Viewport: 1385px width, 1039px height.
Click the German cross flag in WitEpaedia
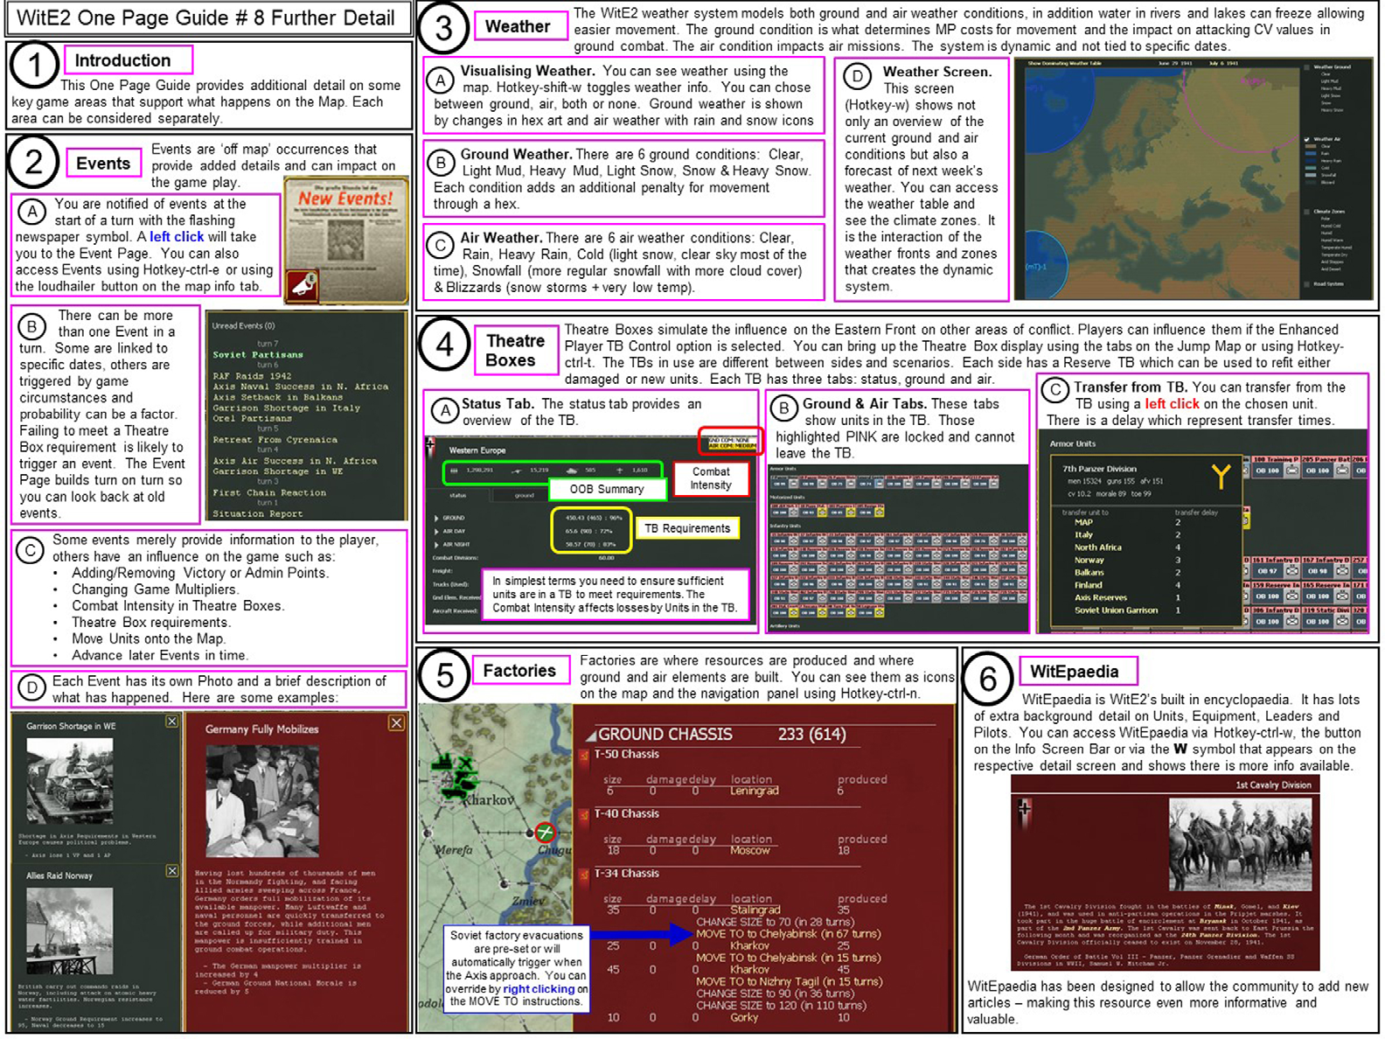coord(1024,811)
